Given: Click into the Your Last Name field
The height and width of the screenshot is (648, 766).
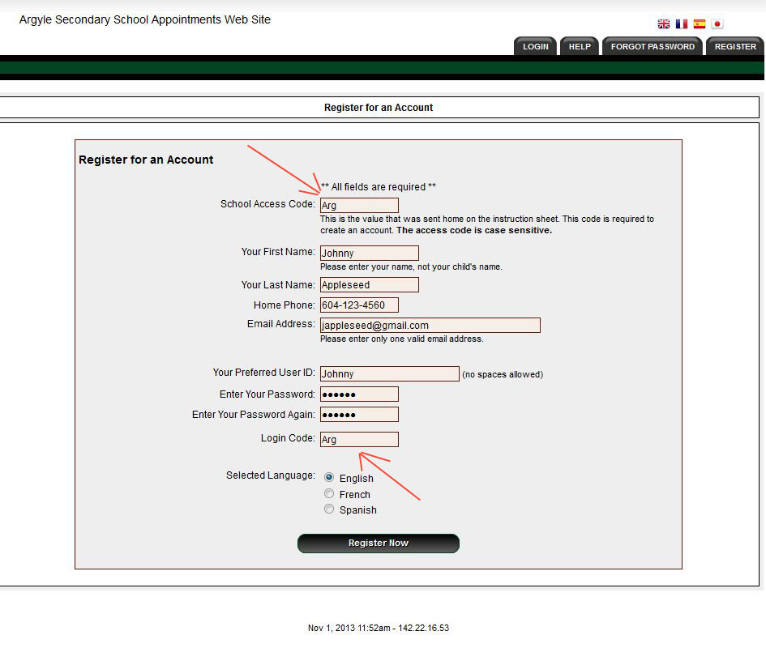Looking at the screenshot, I should (369, 285).
